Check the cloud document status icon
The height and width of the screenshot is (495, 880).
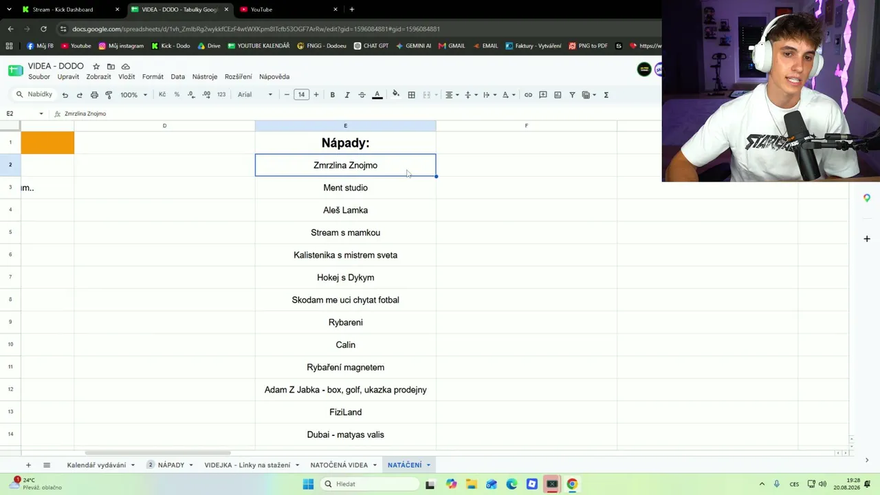pyautogui.click(x=125, y=67)
